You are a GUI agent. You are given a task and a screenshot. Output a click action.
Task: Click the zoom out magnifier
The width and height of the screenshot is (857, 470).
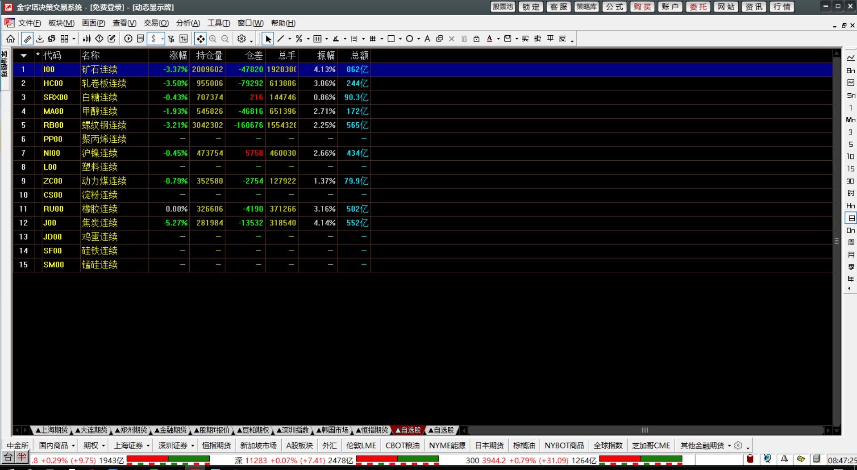[225, 39]
